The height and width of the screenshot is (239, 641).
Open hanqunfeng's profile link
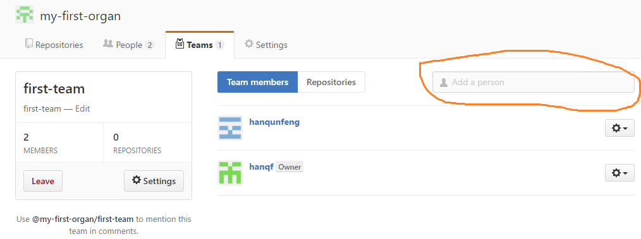[274, 122]
